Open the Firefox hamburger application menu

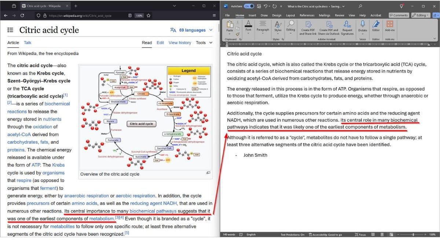[214, 15]
